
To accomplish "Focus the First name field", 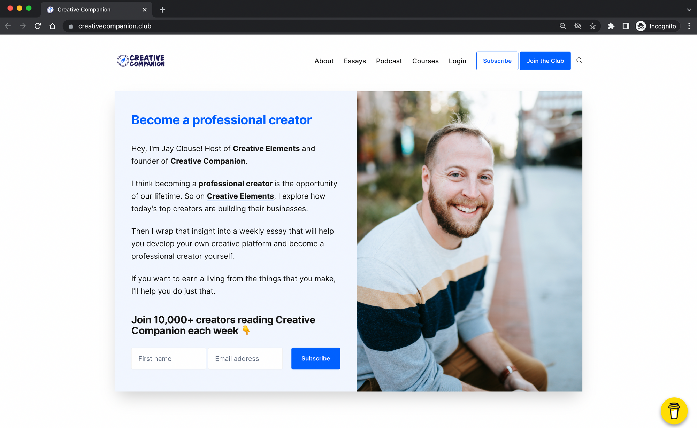I will click(x=169, y=359).
